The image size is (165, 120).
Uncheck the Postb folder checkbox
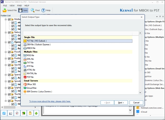9,59
